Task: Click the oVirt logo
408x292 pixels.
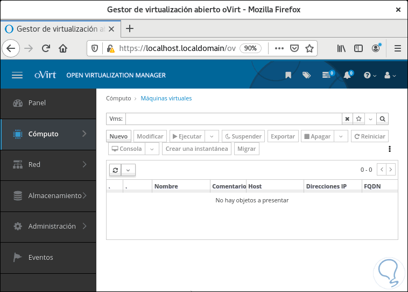Action: (45, 75)
